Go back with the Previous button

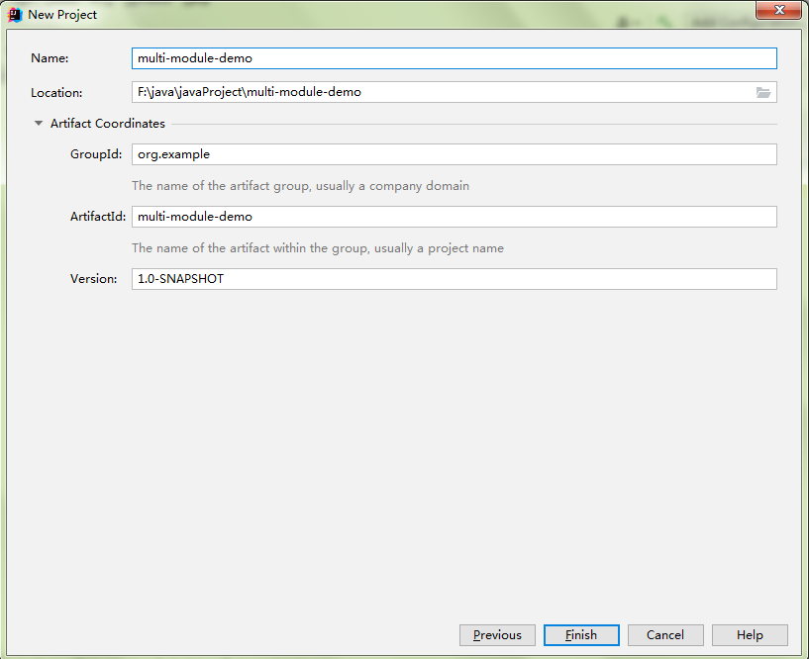(497, 635)
